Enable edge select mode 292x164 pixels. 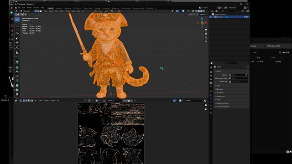point(38,11)
